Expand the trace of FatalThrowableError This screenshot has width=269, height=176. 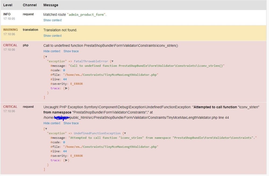pos(66,88)
